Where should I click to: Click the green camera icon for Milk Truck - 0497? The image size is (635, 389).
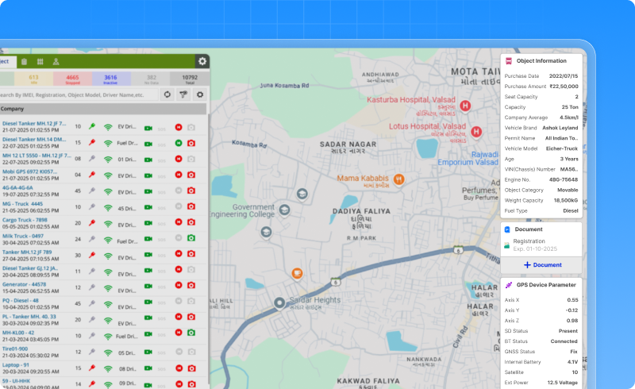pyautogui.click(x=190, y=240)
